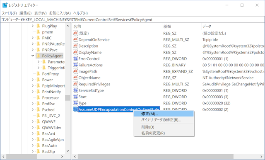Expand the QWAVEdrv key
265x160 pixels.
(x=33, y=128)
